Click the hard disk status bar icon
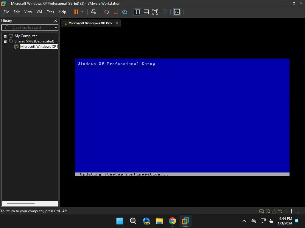Image resolution: width=305 pixels, height=228 pixels. [261, 211]
